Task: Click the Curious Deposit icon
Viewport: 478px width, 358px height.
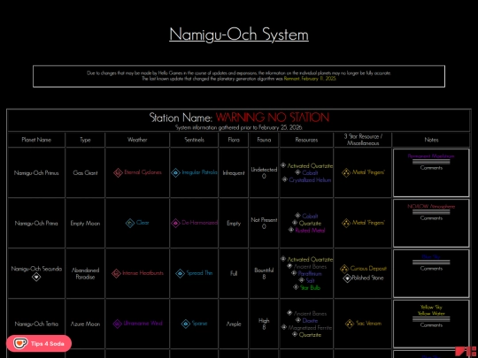Action: pyautogui.click(x=344, y=269)
